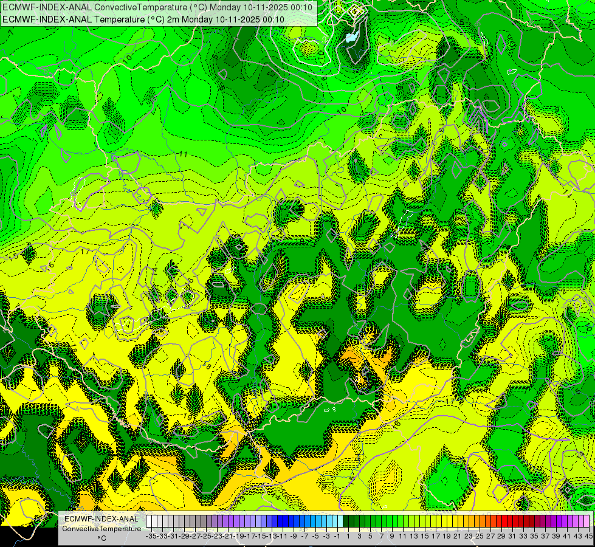Click the '19' isotherm label on the map
Screen dimensions: 595x547
[187, 416]
